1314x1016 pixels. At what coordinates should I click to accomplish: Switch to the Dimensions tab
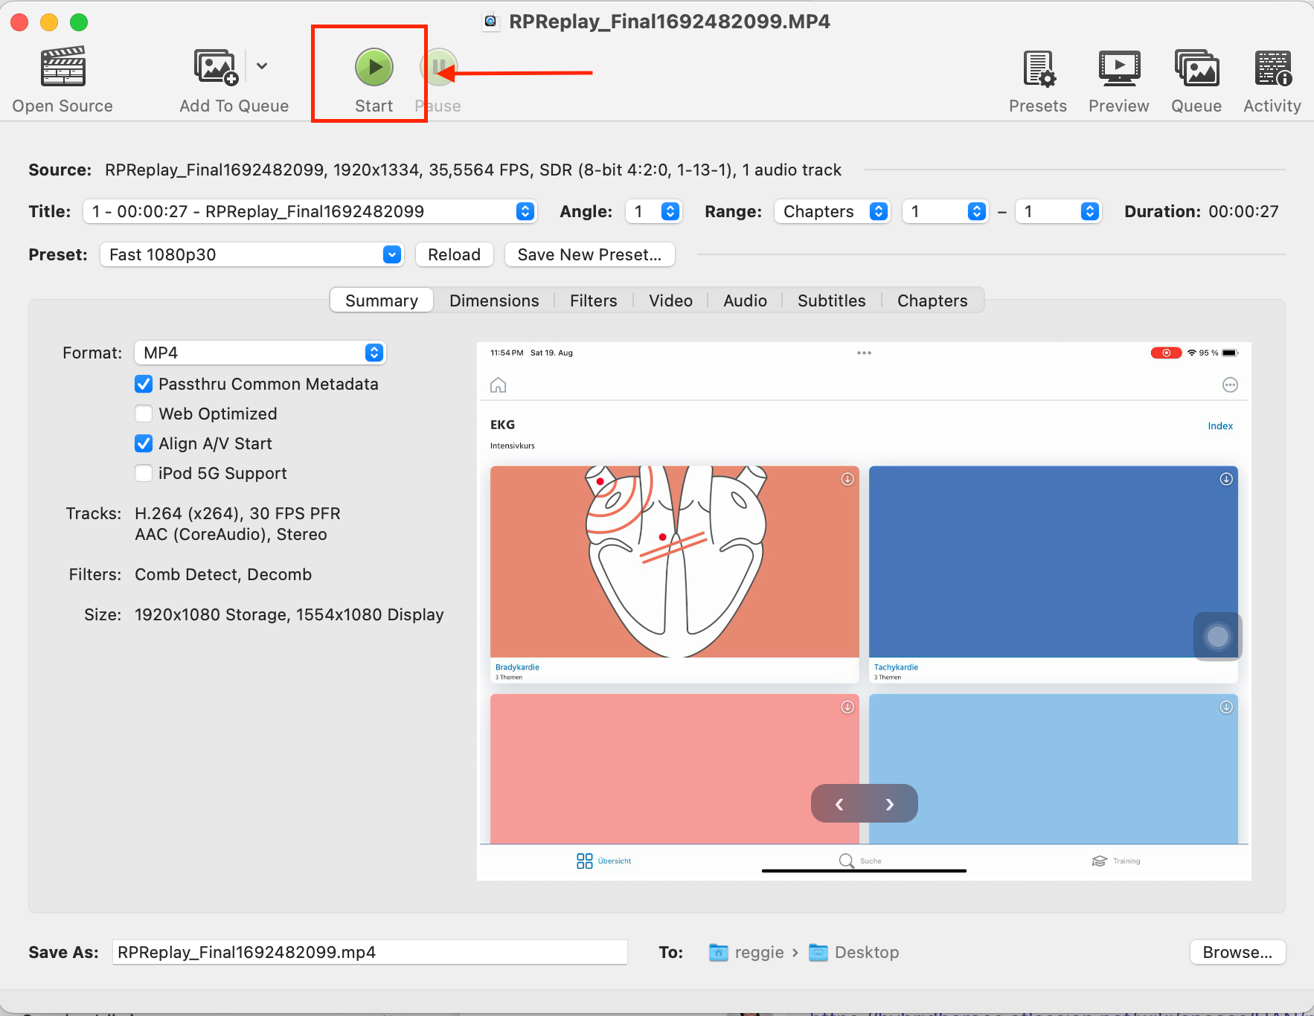click(x=494, y=300)
